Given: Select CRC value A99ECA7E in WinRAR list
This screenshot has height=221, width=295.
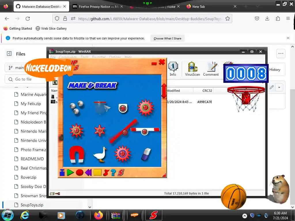Looking at the screenshot, I should pos(205,102).
